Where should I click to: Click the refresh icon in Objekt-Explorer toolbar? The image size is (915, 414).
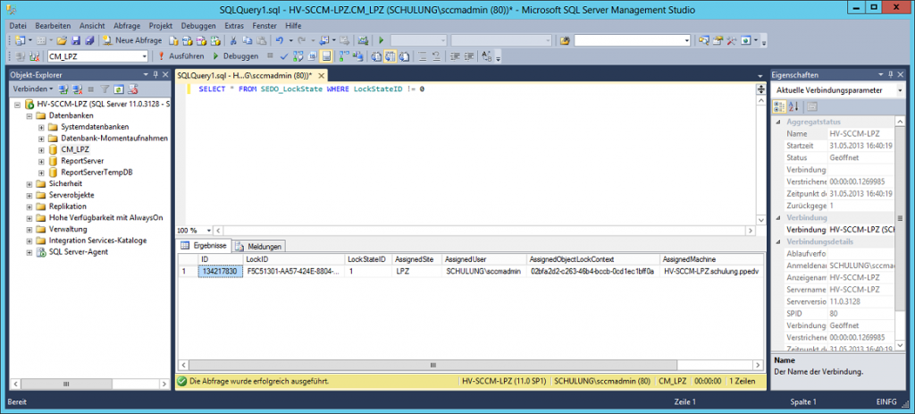pos(118,89)
